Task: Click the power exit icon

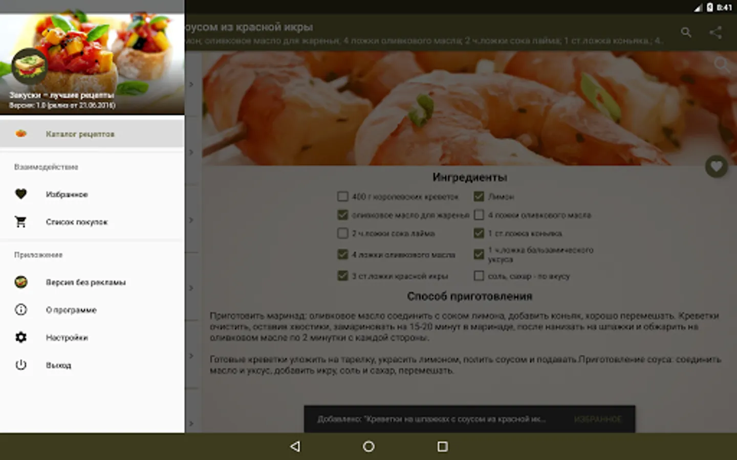Action: click(x=21, y=365)
